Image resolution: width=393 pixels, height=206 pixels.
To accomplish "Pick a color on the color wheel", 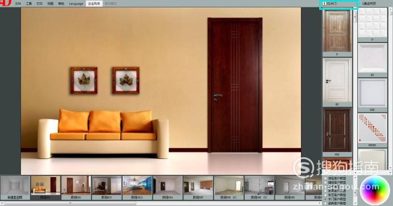I will pyautogui.click(x=375, y=191).
